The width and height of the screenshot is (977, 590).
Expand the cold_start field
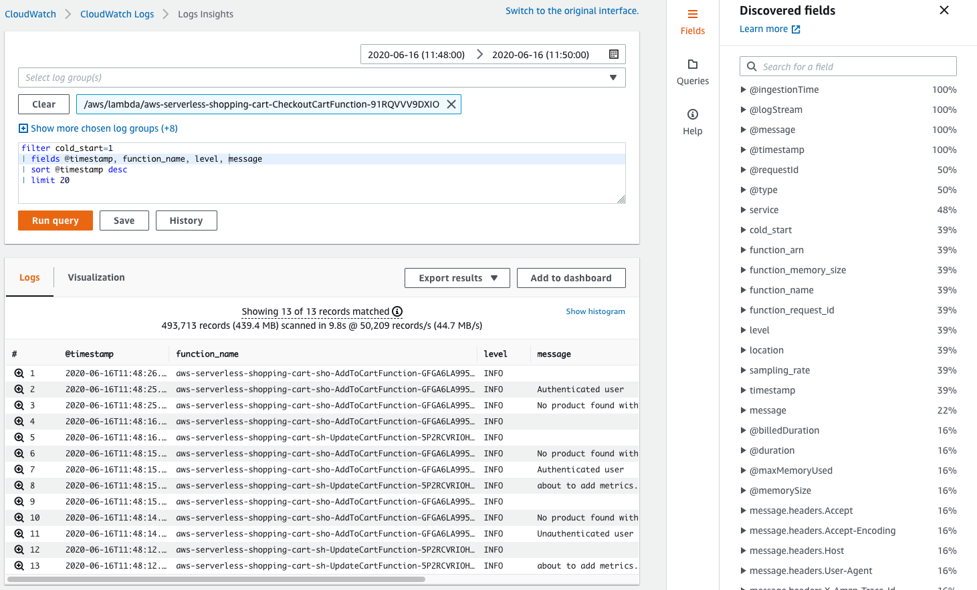pyautogui.click(x=743, y=230)
